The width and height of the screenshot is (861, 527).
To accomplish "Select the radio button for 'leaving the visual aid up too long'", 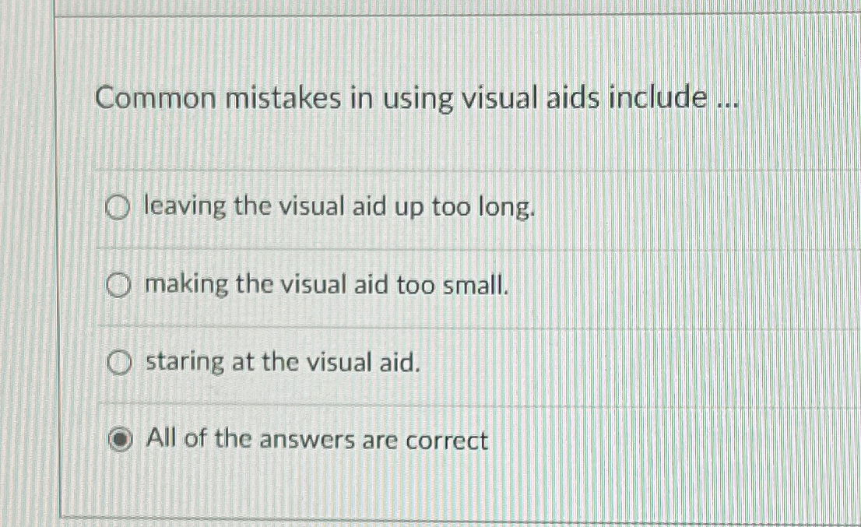I will [117, 207].
